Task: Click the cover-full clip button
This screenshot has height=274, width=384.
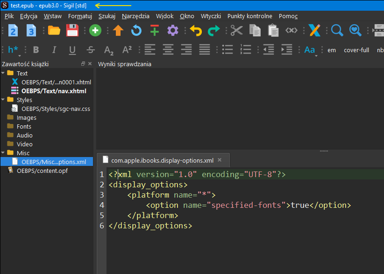Action: (x=356, y=50)
